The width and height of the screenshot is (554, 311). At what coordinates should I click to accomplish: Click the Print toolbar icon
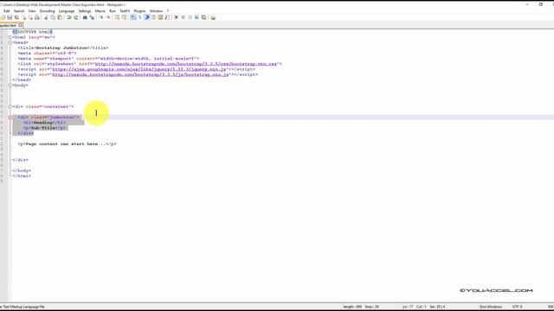tap(37, 17)
